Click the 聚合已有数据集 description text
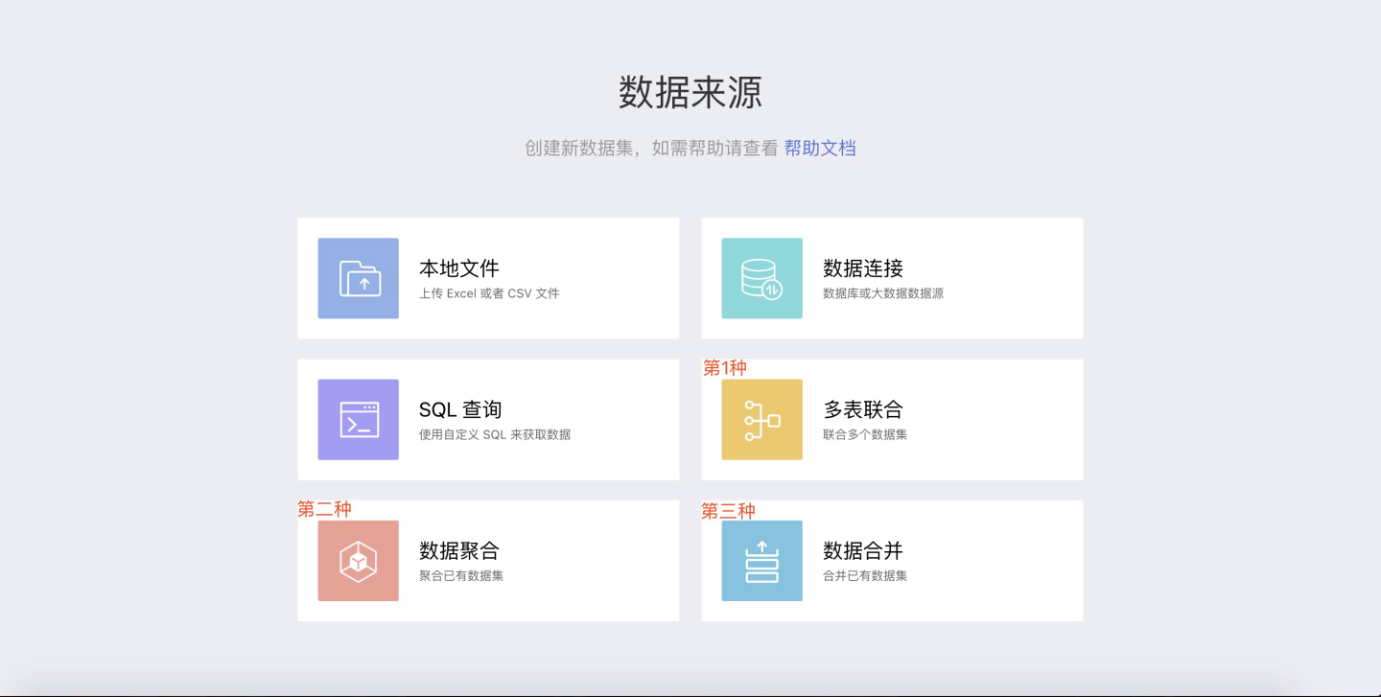The image size is (1381, 697). coord(460,576)
